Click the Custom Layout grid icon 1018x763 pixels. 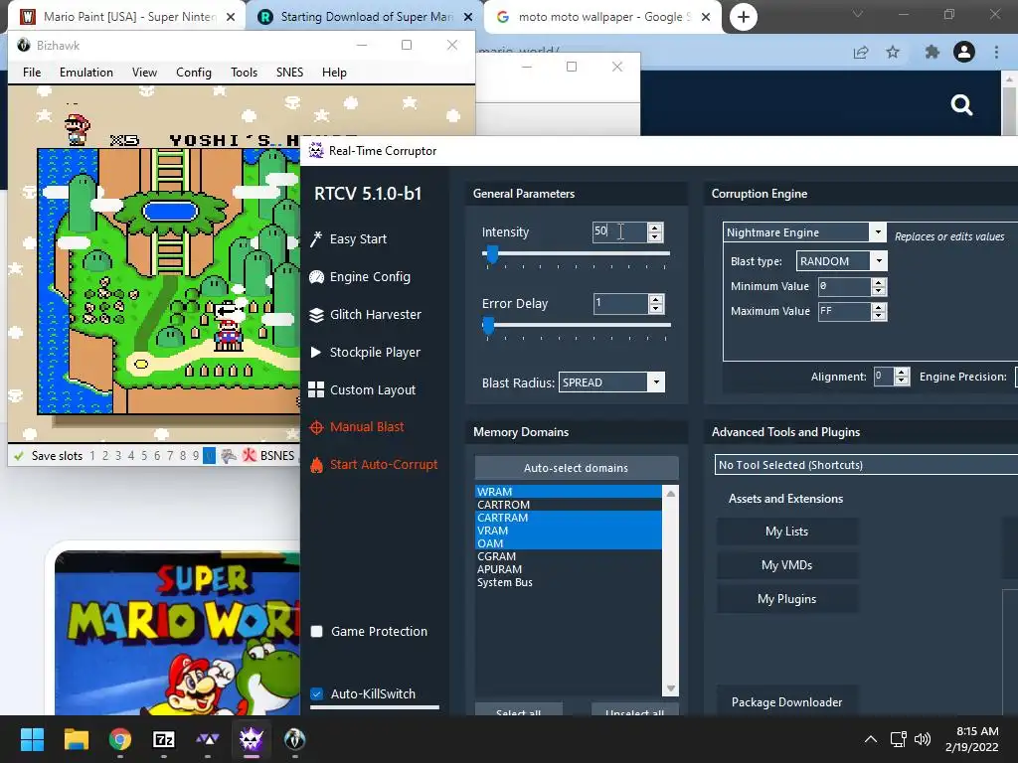tap(316, 389)
